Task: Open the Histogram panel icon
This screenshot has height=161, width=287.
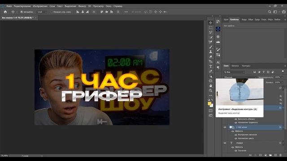Action: click(x=218, y=42)
